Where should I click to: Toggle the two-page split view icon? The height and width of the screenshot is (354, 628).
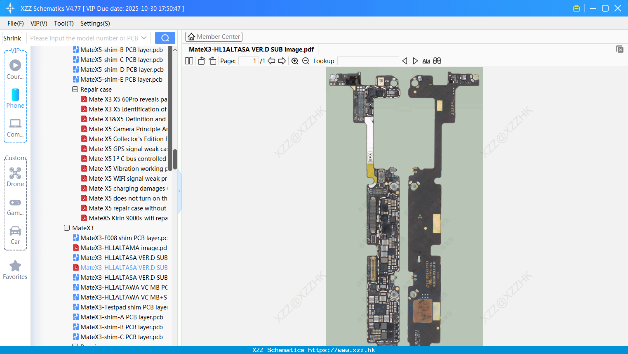[x=189, y=61]
